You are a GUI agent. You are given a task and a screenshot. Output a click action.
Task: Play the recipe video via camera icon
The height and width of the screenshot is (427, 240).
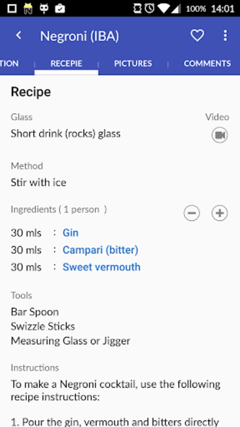coord(220,135)
